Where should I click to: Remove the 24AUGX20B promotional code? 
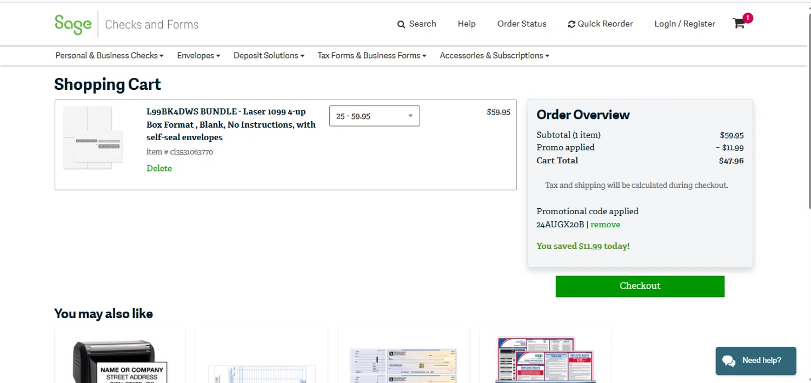pos(605,224)
